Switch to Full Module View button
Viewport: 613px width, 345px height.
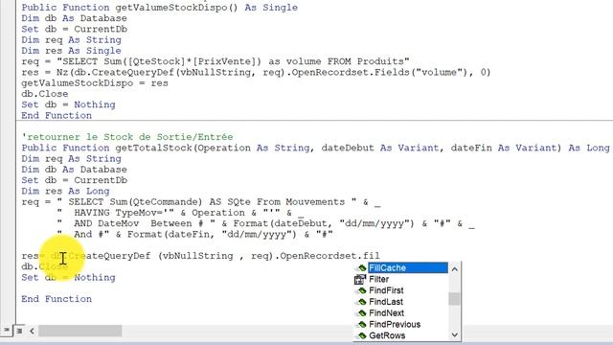19,331
